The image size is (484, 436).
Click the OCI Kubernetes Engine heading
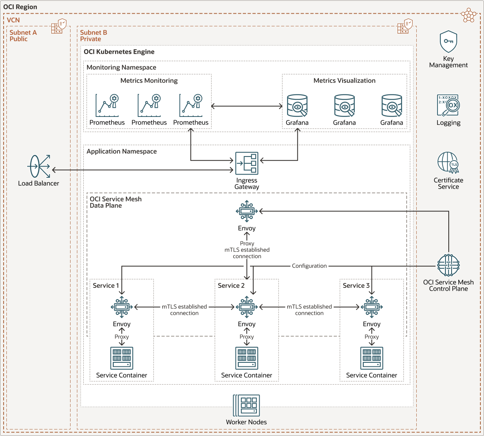pyautogui.click(x=119, y=52)
